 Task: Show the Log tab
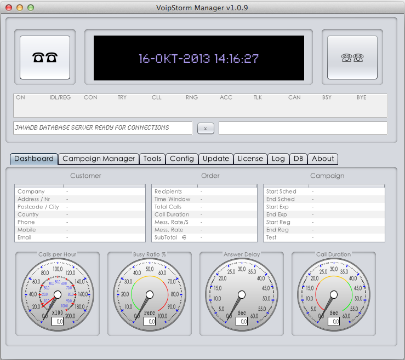pyautogui.click(x=278, y=159)
